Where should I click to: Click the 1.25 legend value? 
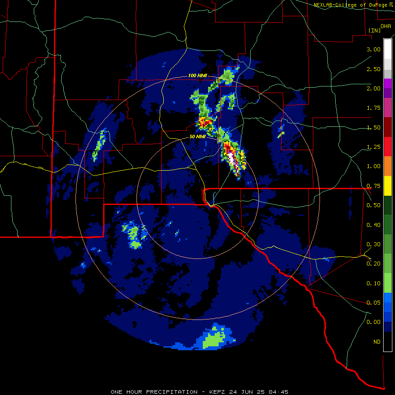(373, 147)
